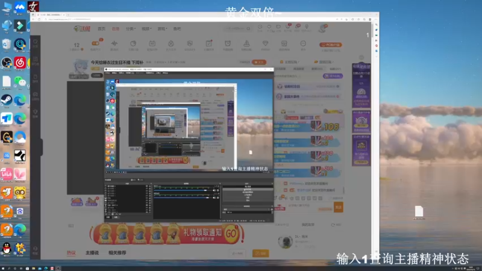Switch to the 相关推荐 tab
This screenshot has width=482, height=271.
point(117,252)
